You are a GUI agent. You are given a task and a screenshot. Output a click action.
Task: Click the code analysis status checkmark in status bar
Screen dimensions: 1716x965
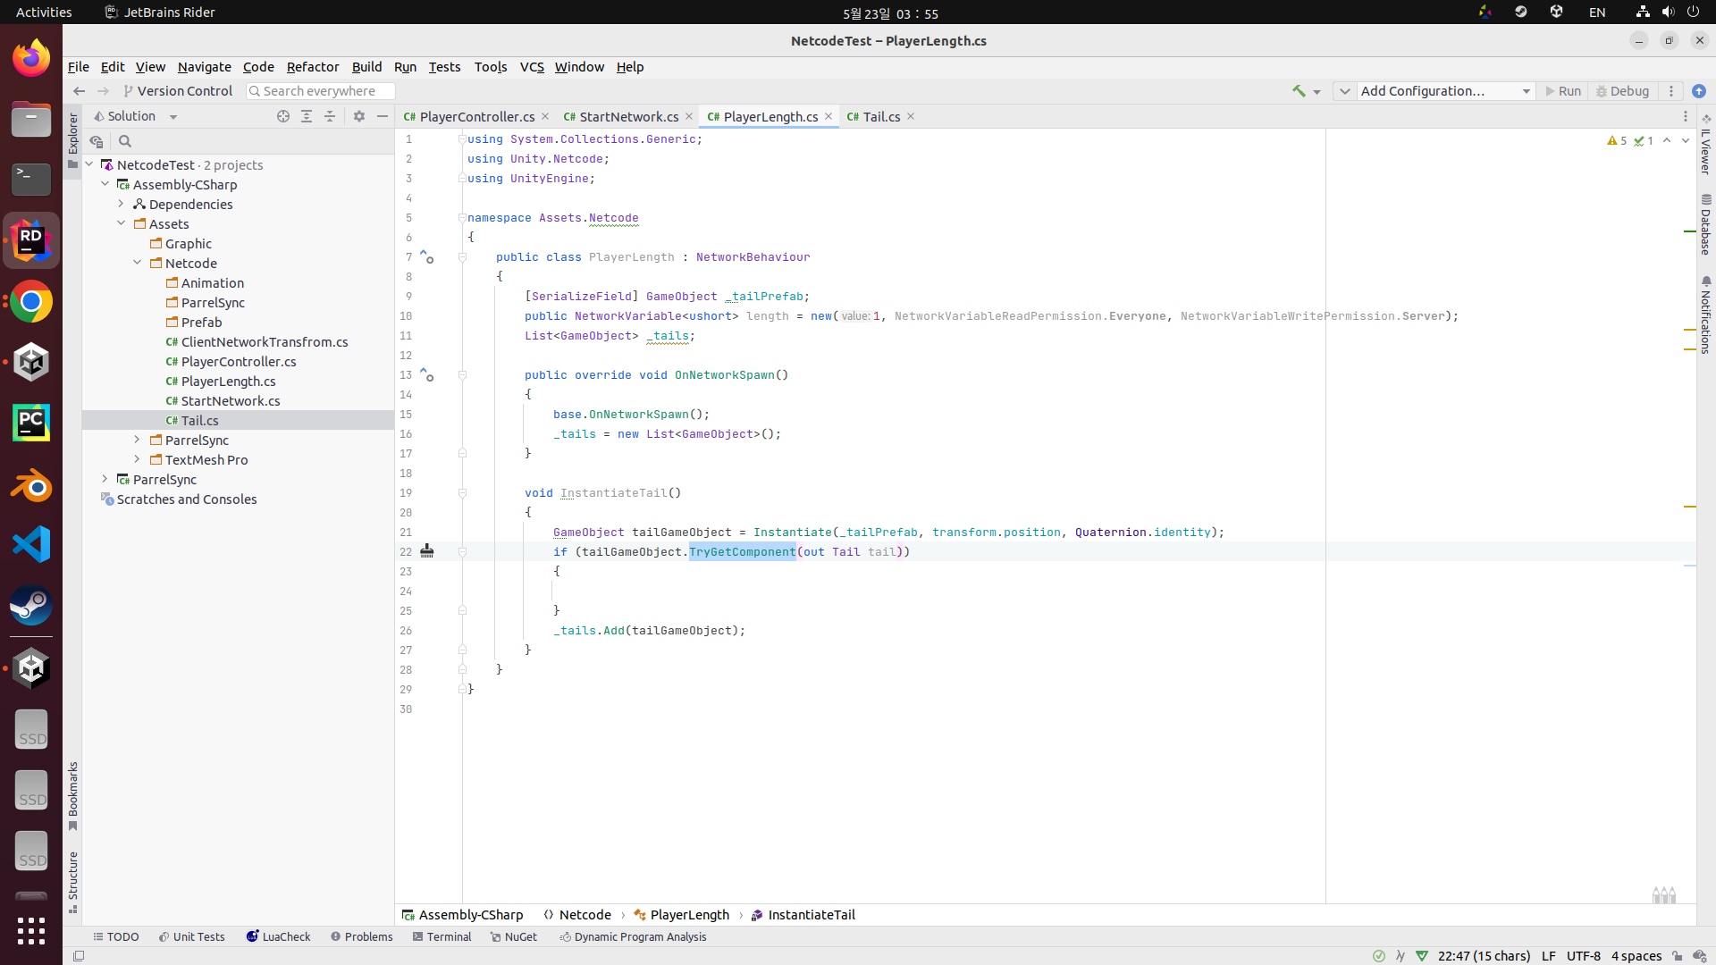[x=1379, y=956]
